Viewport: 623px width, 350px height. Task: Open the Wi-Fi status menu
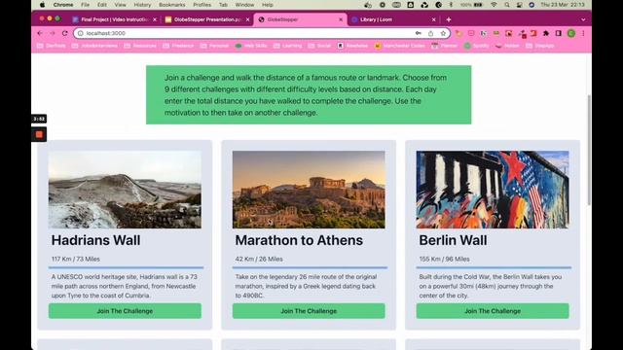click(x=494, y=5)
